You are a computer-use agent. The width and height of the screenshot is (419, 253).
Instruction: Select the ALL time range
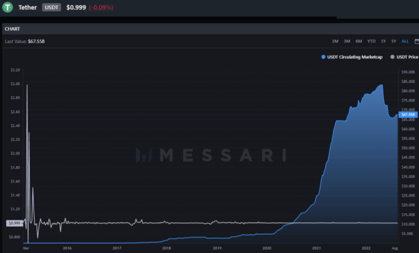click(x=405, y=41)
